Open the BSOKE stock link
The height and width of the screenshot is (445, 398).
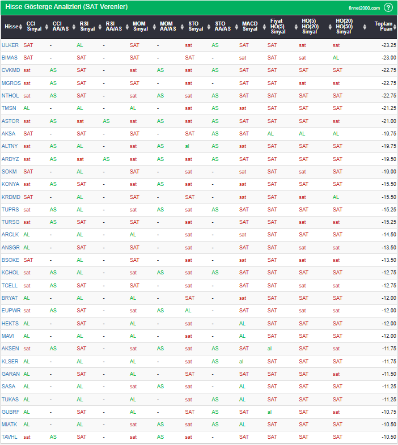pyautogui.click(x=10, y=260)
